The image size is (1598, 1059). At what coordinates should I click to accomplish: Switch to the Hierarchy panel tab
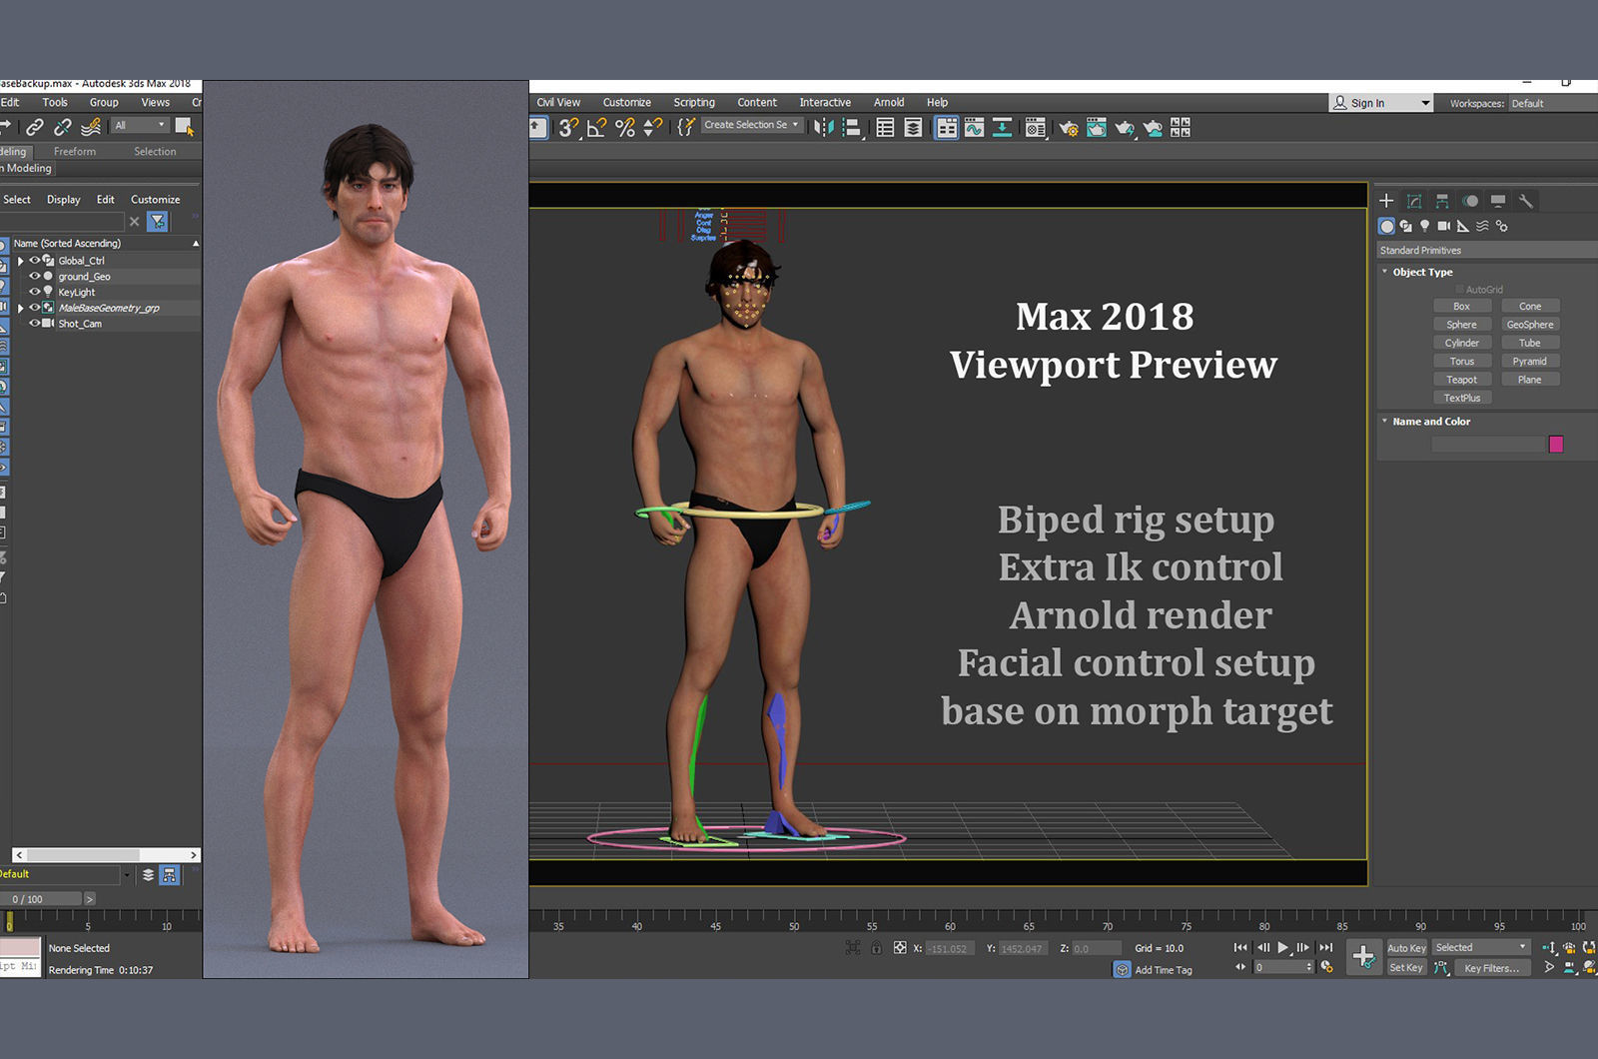coord(1442,201)
